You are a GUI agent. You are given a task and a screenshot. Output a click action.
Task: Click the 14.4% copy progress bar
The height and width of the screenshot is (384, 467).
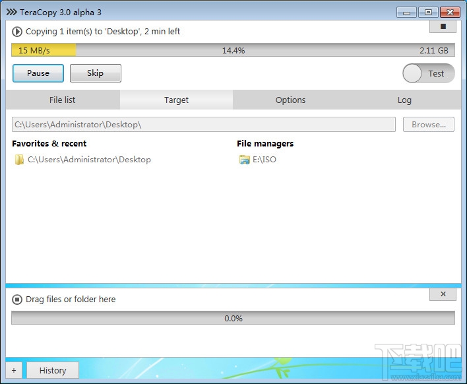pyautogui.click(x=233, y=50)
